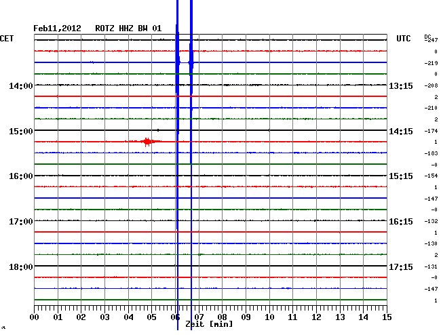Click the DC offset value -131
Screen dimensions: 441x335
tap(431, 267)
